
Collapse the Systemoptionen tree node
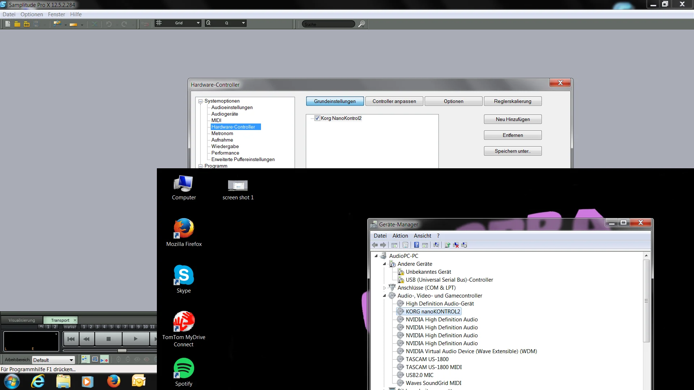[200, 101]
